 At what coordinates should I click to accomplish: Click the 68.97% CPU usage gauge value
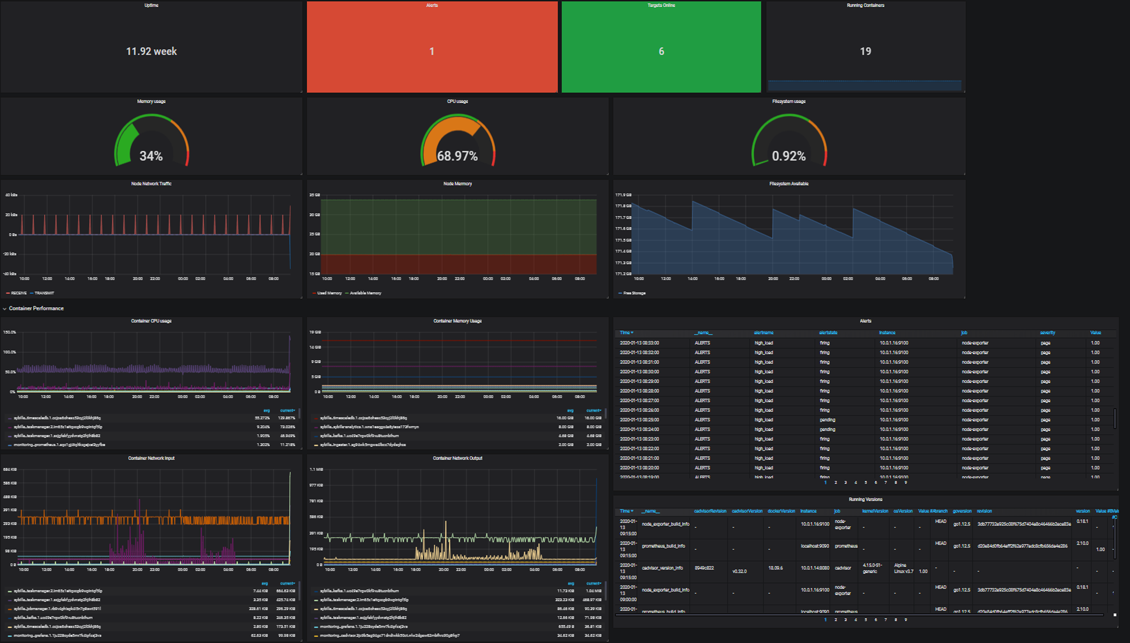click(457, 156)
